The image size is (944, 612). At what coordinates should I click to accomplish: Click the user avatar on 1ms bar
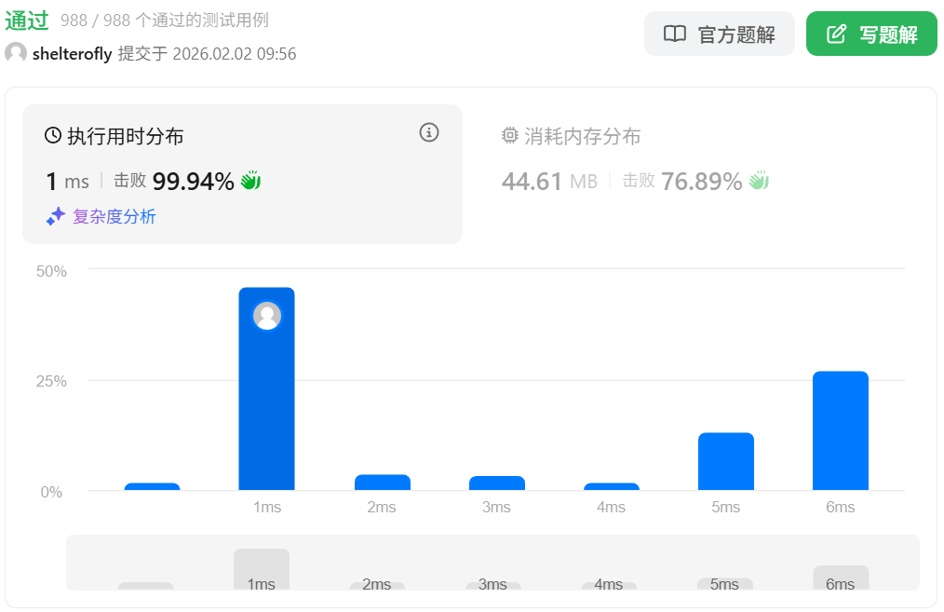[267, 317]
